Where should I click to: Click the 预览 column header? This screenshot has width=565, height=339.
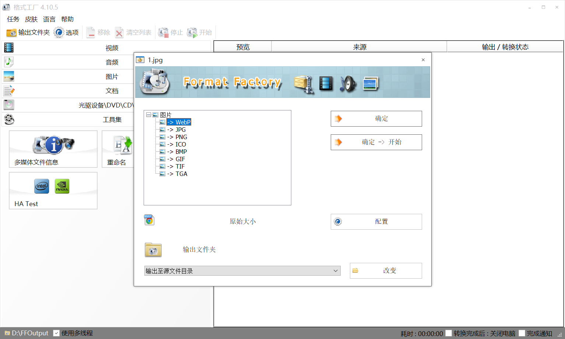tap(243, 47)
